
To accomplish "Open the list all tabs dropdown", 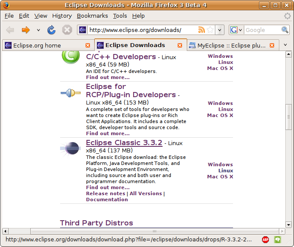I will click(285, 45).
